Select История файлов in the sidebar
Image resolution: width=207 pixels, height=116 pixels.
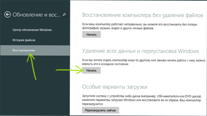click(x=24, y=40)
